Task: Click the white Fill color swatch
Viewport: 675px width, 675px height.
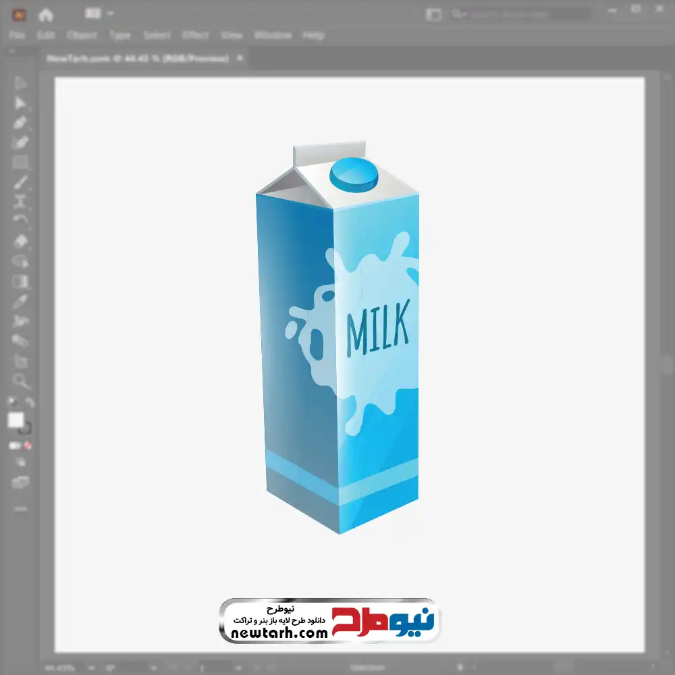Action: point(16,421)
